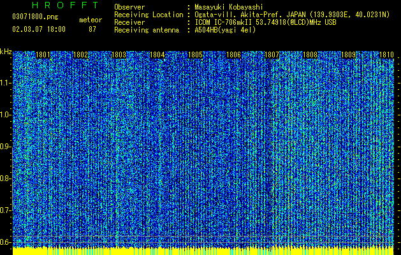Click the HROFFT title text
401x255 pixels.
click(x=65, y=5)
